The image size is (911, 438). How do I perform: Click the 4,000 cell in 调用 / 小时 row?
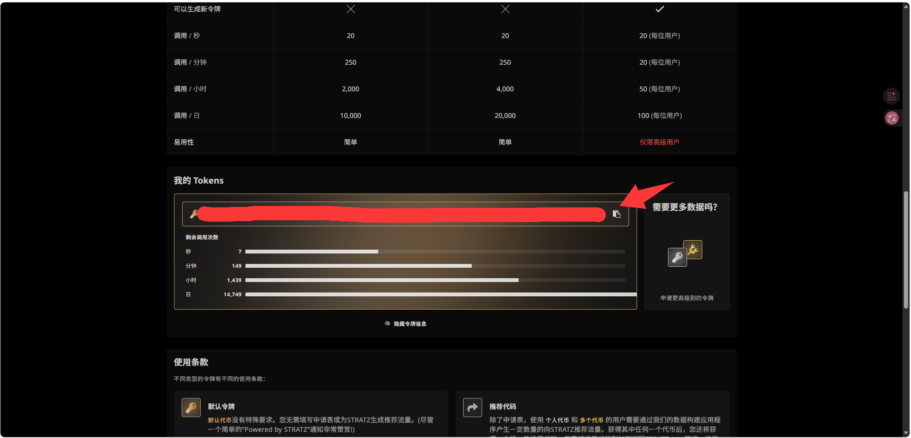click(x=505, y=89)
